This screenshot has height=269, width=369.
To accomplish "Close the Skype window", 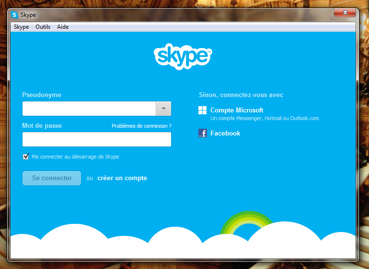I will (345, 13).
